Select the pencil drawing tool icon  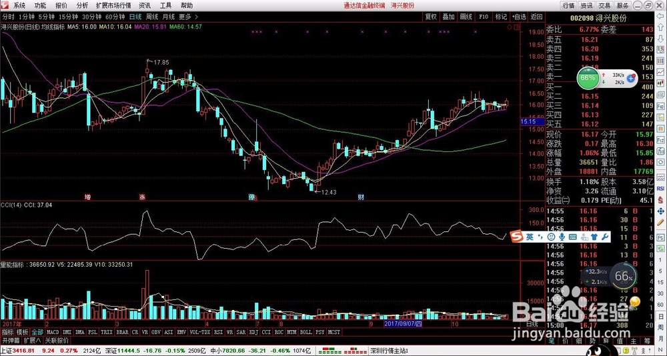coord(660,223)
